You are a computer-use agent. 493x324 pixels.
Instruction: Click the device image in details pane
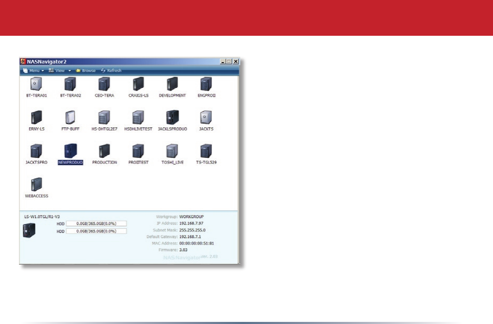click(29, 230)
